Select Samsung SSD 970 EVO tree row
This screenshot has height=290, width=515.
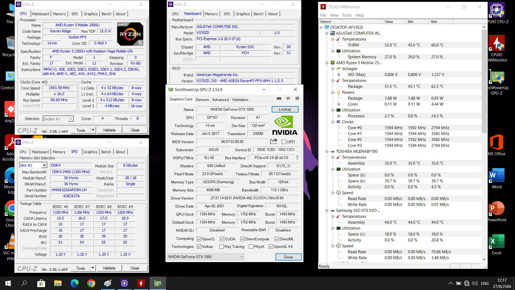[358, 211]
